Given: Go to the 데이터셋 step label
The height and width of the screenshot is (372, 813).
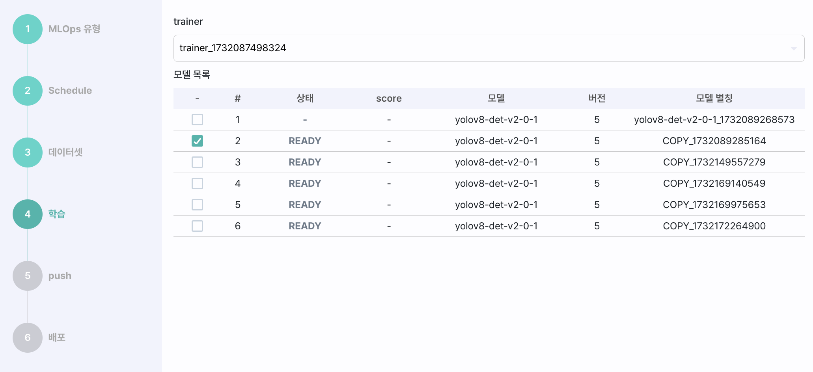Looking at the screenshot, I should click(x=65, y=152).
